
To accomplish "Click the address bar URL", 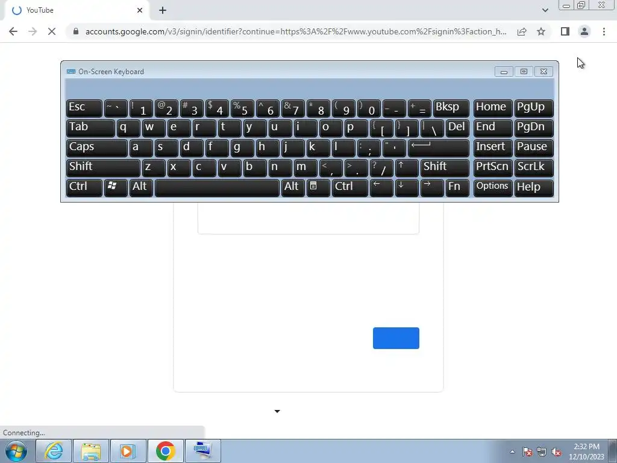I will coord(295,31).
